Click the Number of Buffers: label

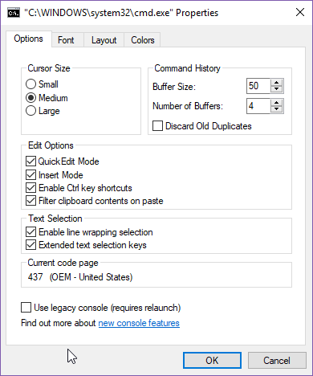[x=188, y=106]
